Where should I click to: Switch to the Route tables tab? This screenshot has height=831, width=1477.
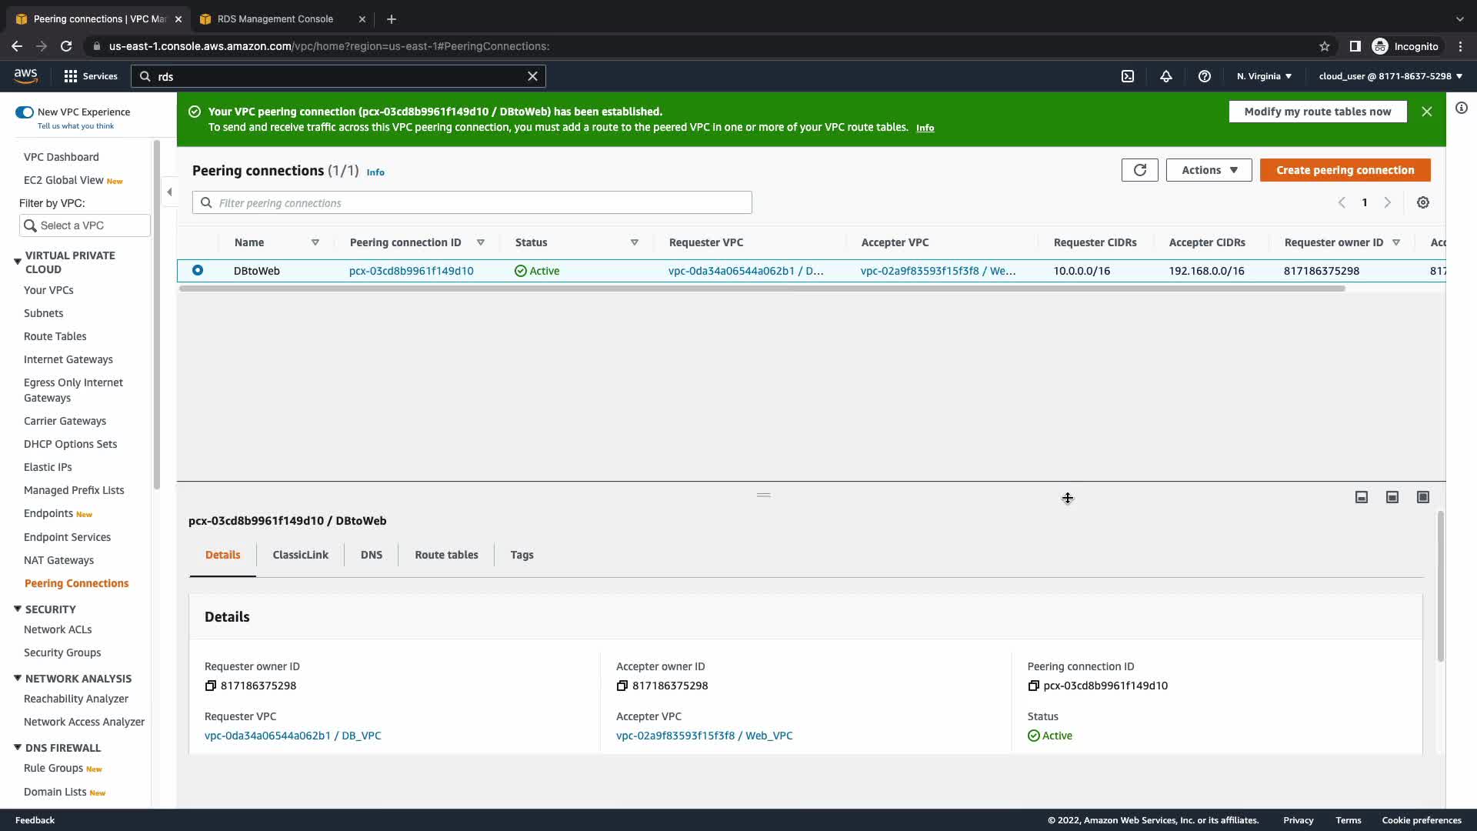(x=446, y=555)
